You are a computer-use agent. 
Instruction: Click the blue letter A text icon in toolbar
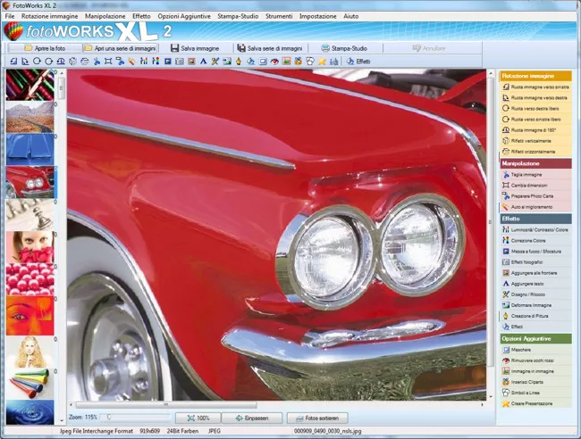[x=203, y=62]
